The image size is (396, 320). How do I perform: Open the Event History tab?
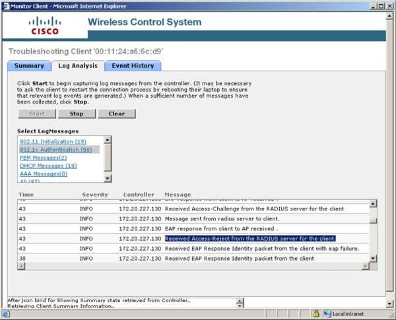click(x=133, y=66)
